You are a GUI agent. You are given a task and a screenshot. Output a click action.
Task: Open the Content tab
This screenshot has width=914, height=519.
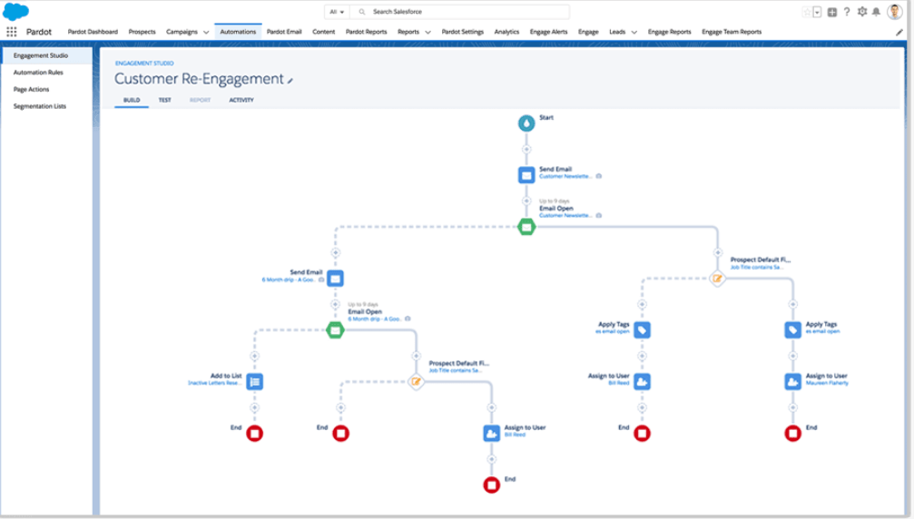[x=323, y=32]
